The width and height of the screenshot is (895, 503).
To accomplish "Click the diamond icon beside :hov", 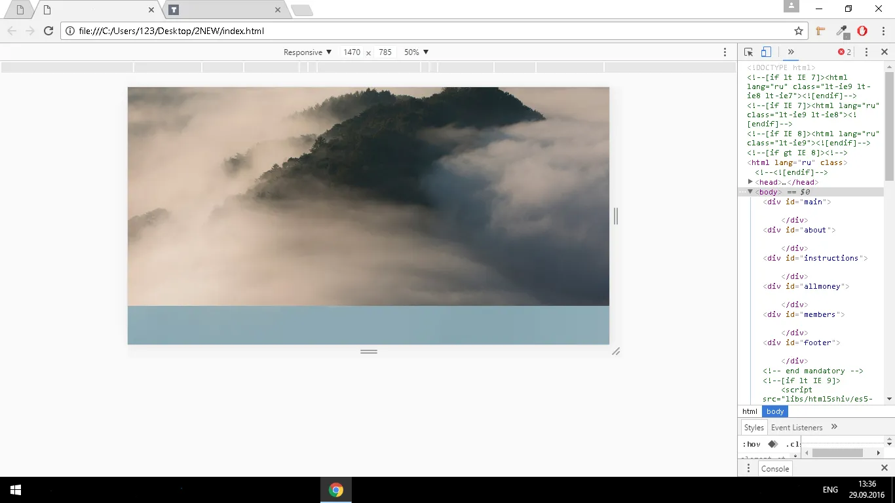I will 772,444.
